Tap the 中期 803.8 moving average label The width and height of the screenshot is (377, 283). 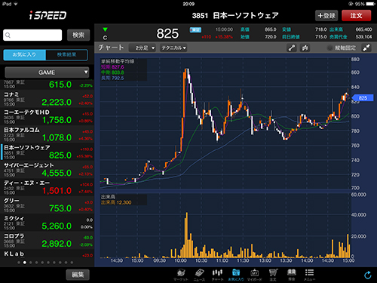(x=112, y=72)
